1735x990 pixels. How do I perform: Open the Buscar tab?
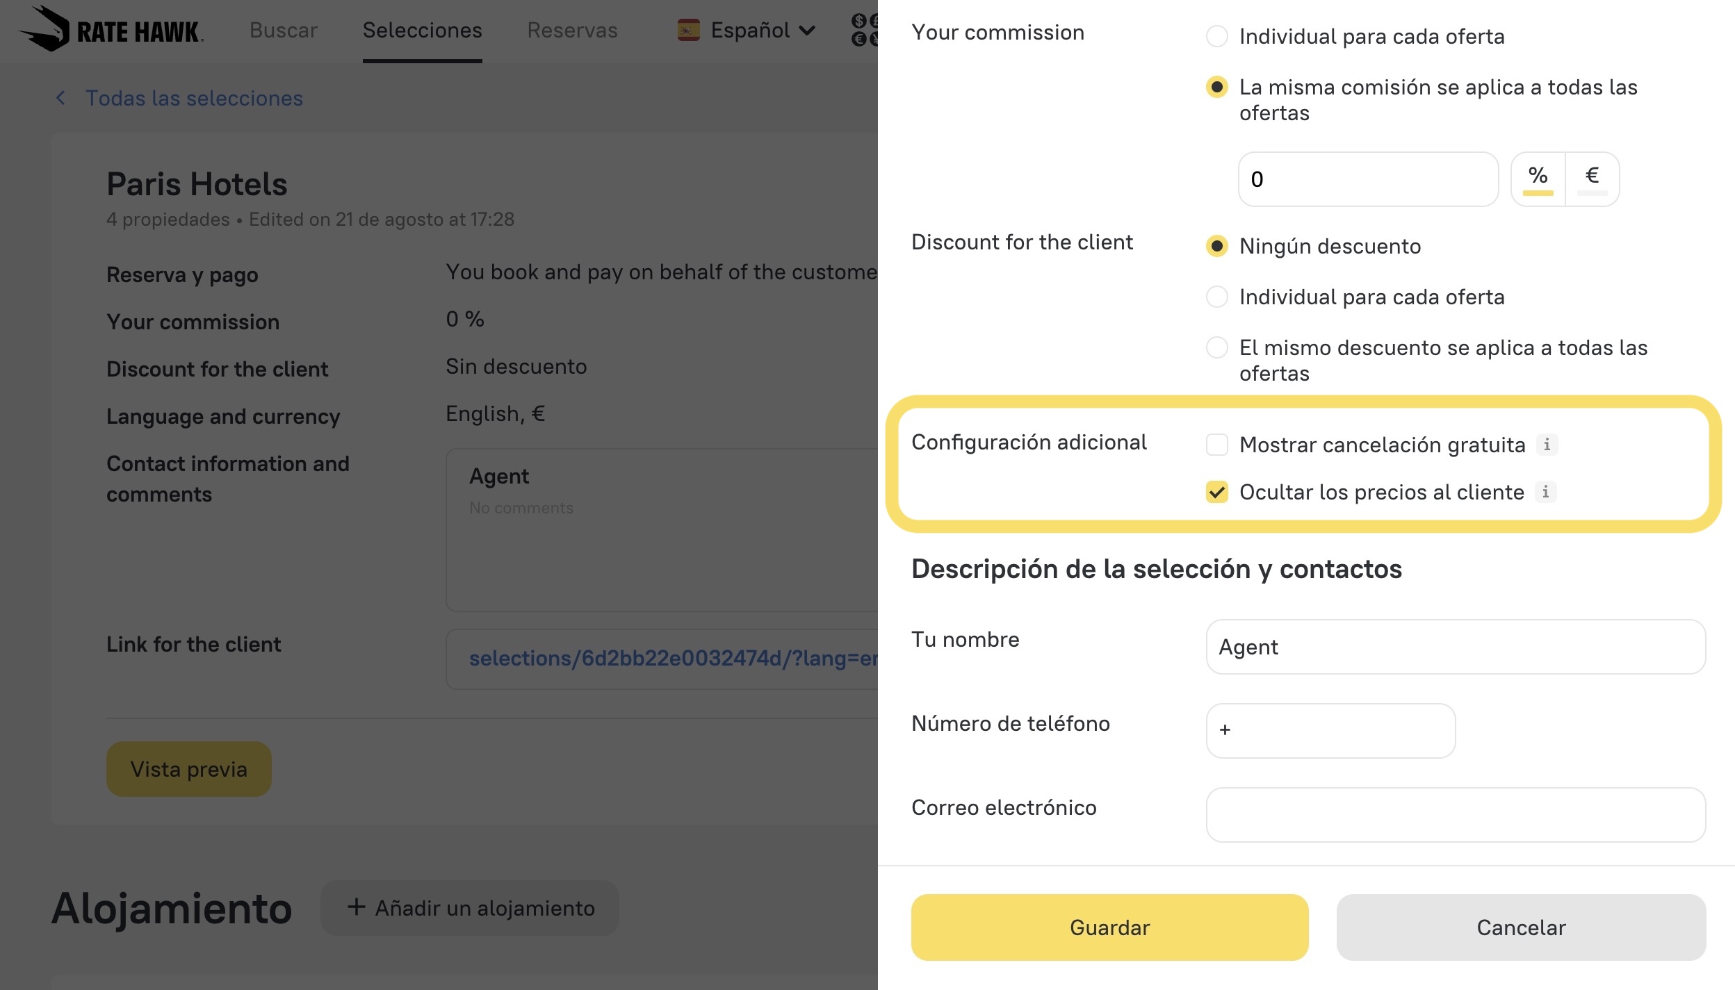pyautogui.click(x=284, y=31)
